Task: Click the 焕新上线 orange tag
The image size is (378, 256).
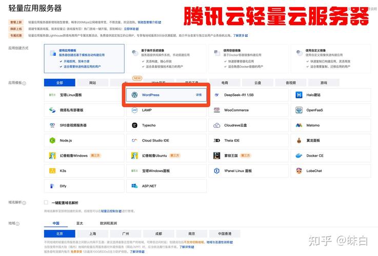Action: [x=16, y=29]
